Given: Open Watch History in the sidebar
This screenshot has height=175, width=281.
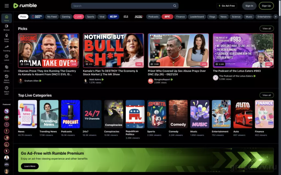Looking at the screenshot, I should pyautogui.click(x=7, y=79).
